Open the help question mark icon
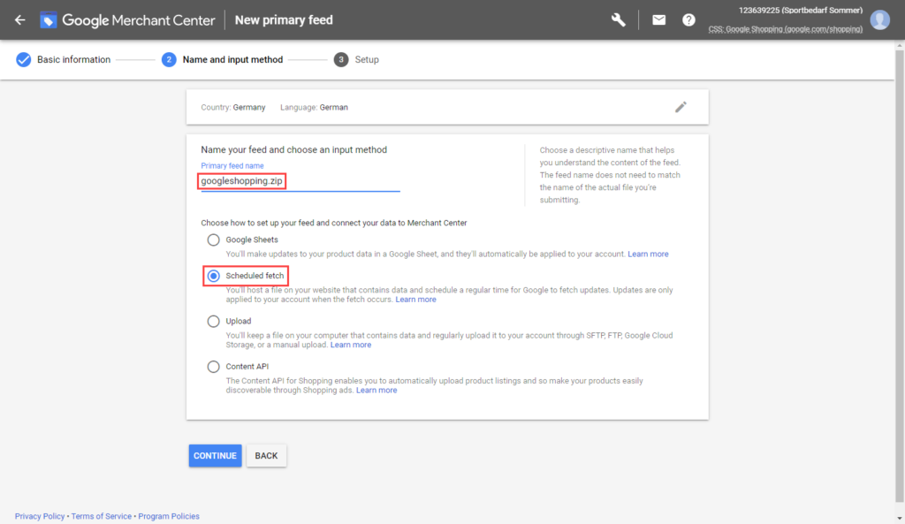 click(x=688, y=19)
